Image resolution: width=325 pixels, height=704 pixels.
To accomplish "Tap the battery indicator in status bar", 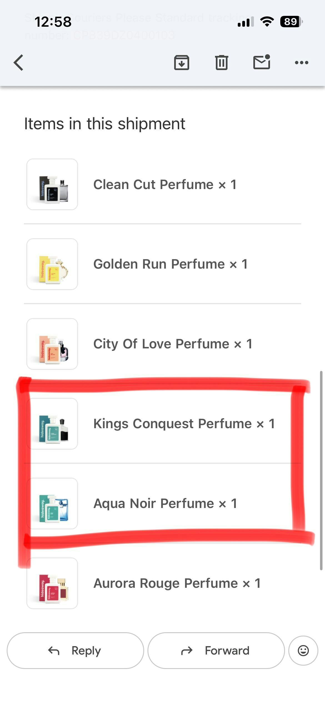I will [291, 21].
